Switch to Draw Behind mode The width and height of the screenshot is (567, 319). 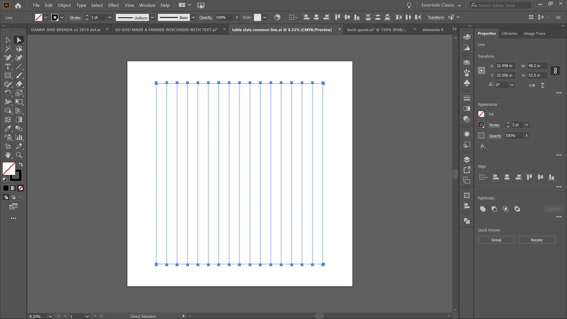tap(13, 197)
